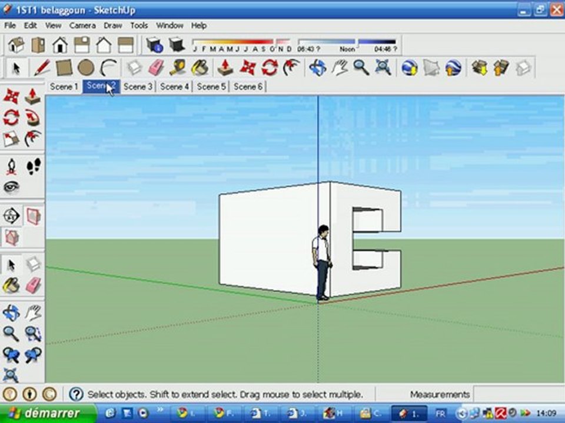Click the 14:09 taskbar clock
This screenshot has height=423, width=565.
[546, 413]
